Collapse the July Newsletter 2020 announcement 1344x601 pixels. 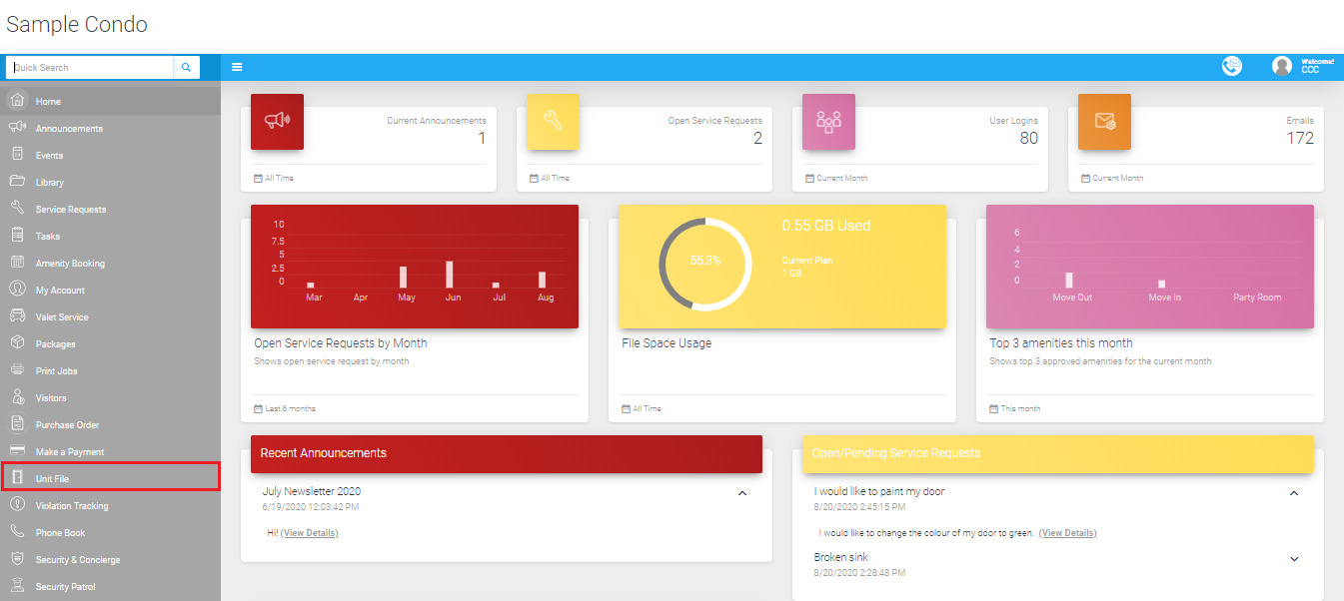point(741,493)
